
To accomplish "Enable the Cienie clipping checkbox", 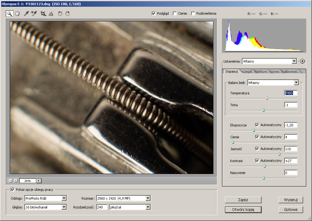I will [x=175, y=13].
